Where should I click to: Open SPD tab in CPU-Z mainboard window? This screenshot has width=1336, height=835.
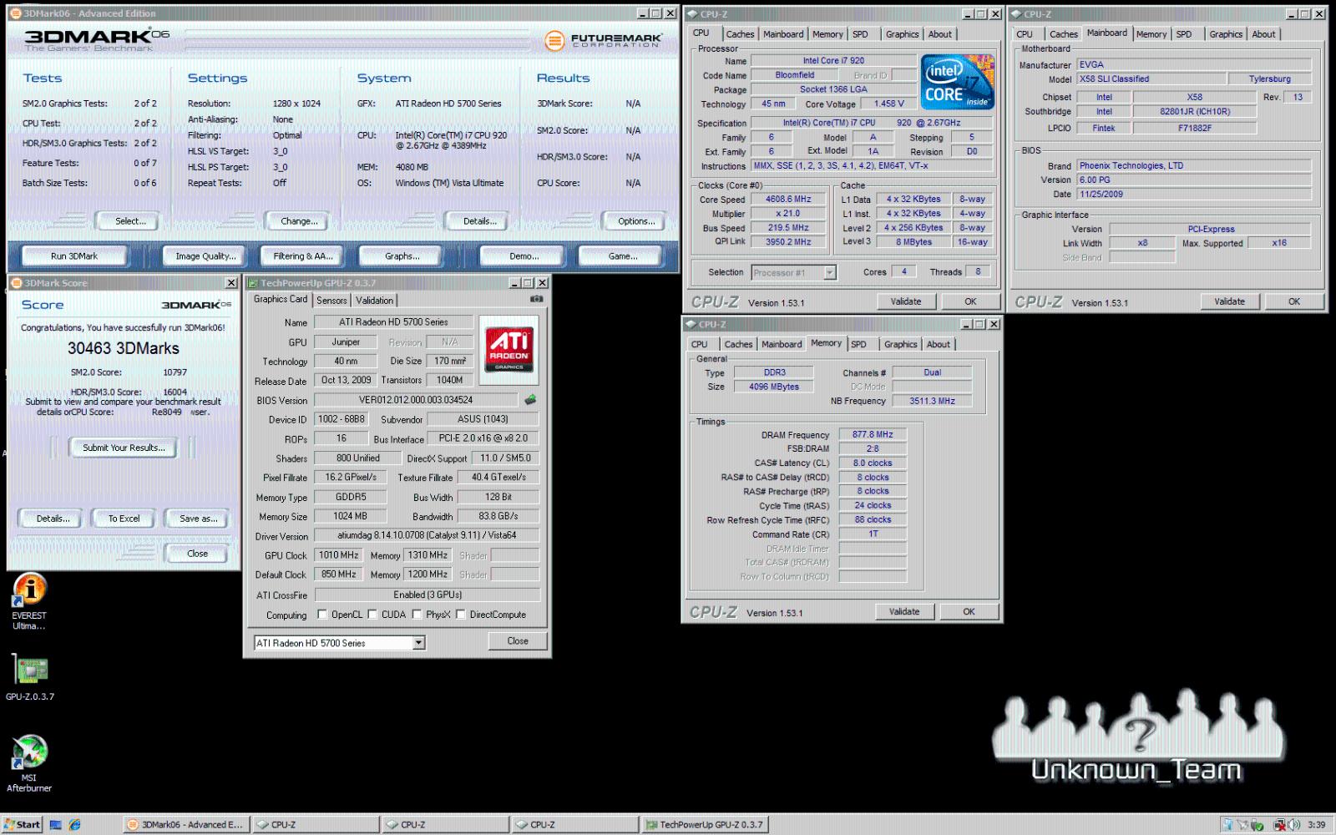[x=1184, y=34]
